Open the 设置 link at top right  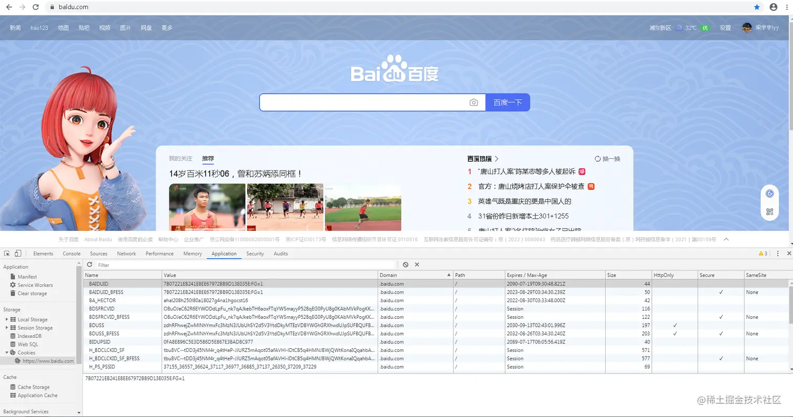point(725,28)
